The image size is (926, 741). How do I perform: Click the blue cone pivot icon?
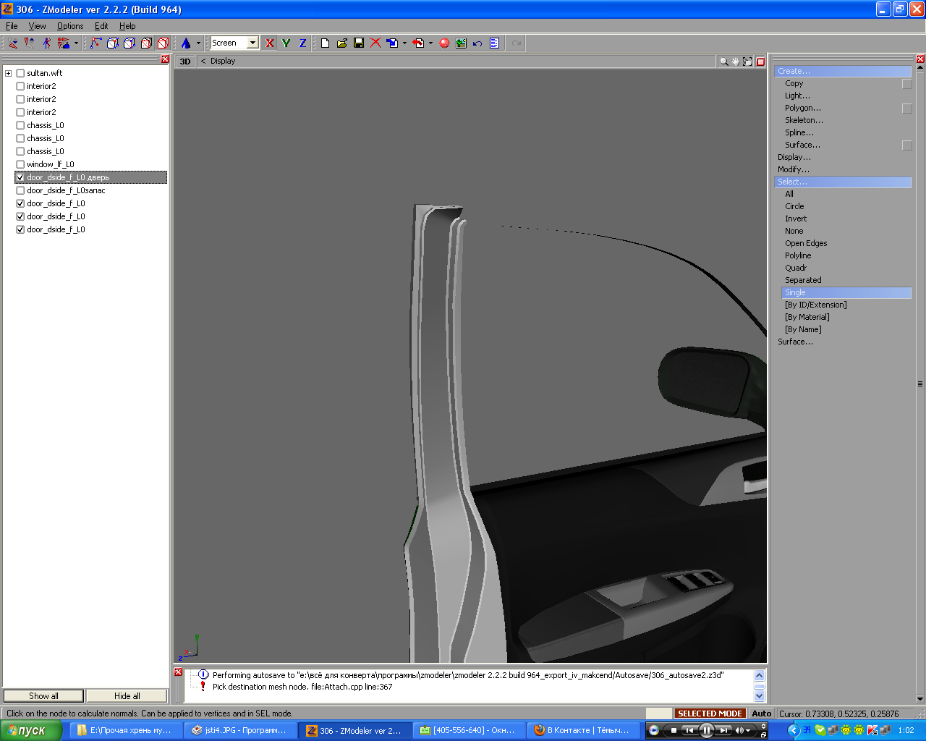pos(186,43)
